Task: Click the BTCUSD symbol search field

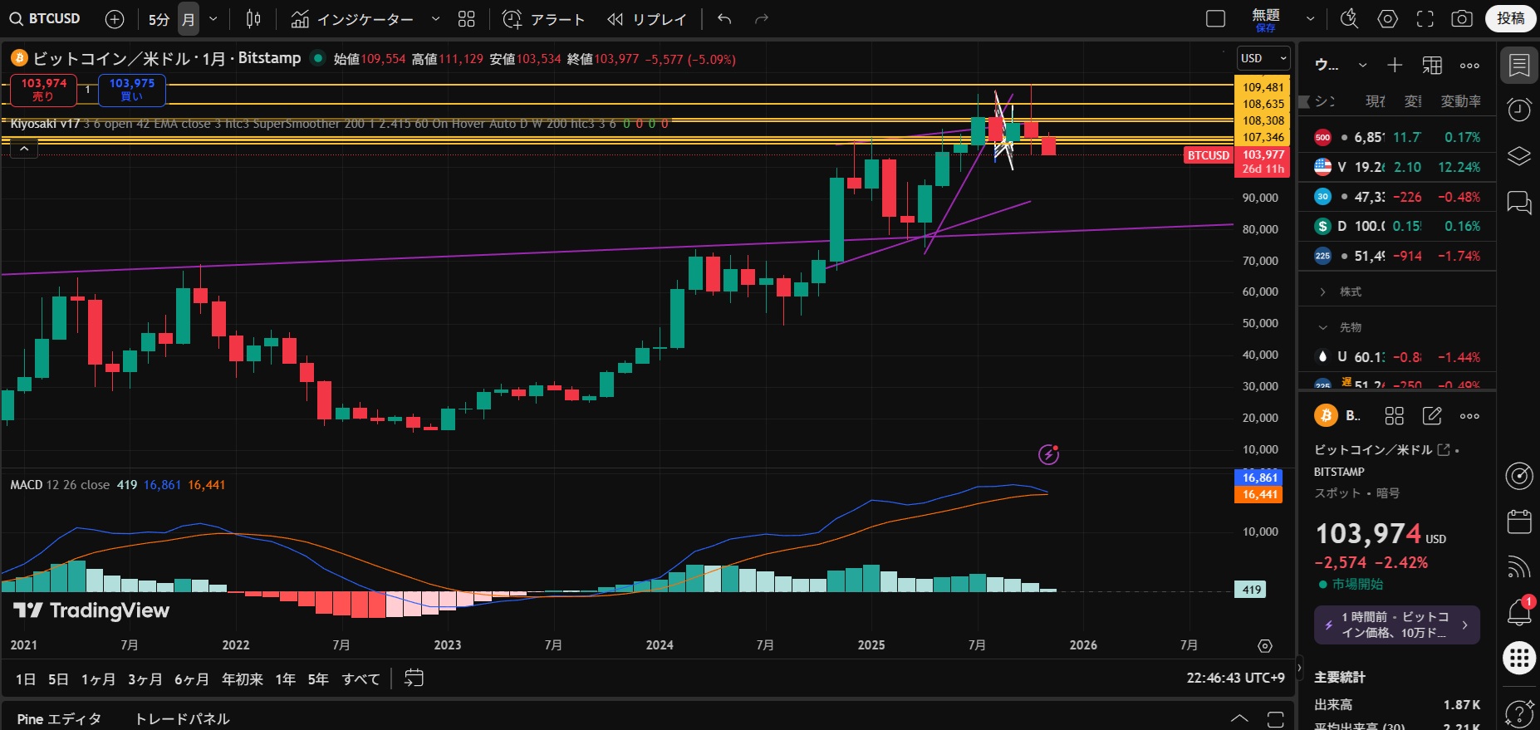Action: coord(46,18)
